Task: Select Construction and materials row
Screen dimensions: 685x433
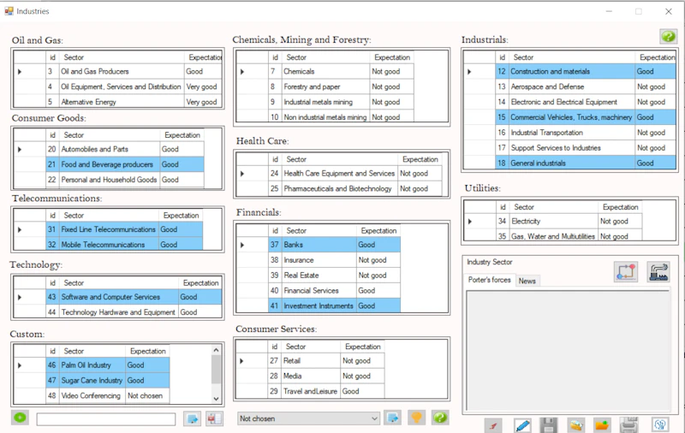Action: (569, 72)
